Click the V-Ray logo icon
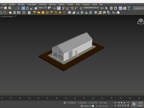 tap(118, 13)
